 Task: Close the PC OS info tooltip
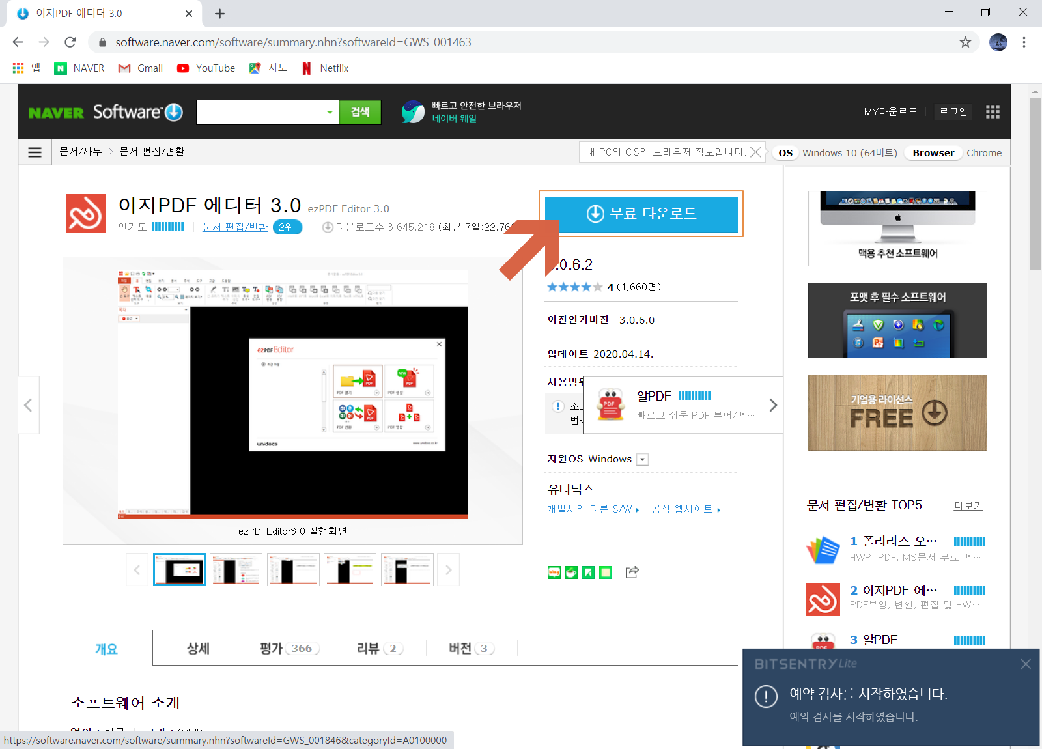pos(755,152)
